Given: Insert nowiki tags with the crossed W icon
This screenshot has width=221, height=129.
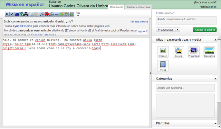Looking at the screenshot, I should [47, 14].
